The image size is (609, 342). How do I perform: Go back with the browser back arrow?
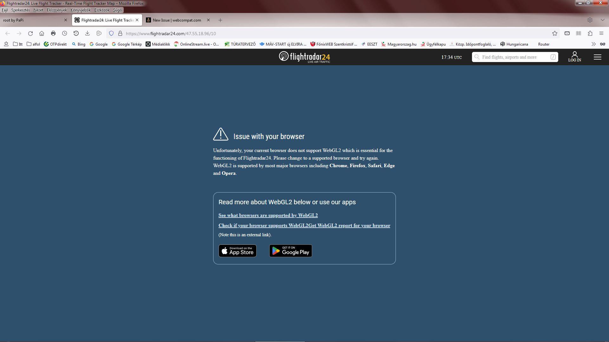click(x=8, y=34)
